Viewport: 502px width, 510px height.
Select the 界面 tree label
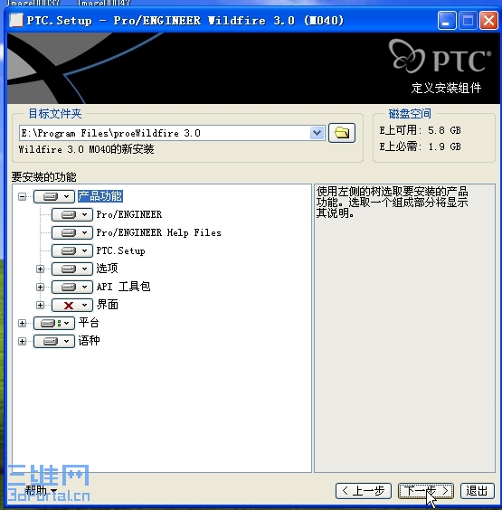click(108, 305)
